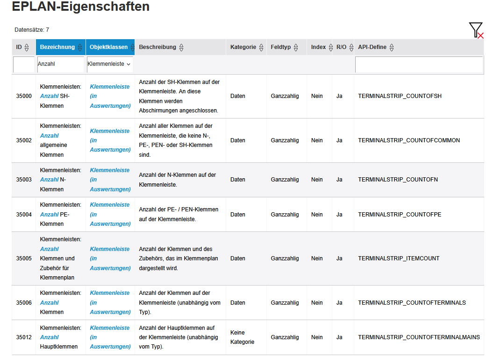
Task: Sort by Bezeichnung column arrows
Action: coord(80,48)
